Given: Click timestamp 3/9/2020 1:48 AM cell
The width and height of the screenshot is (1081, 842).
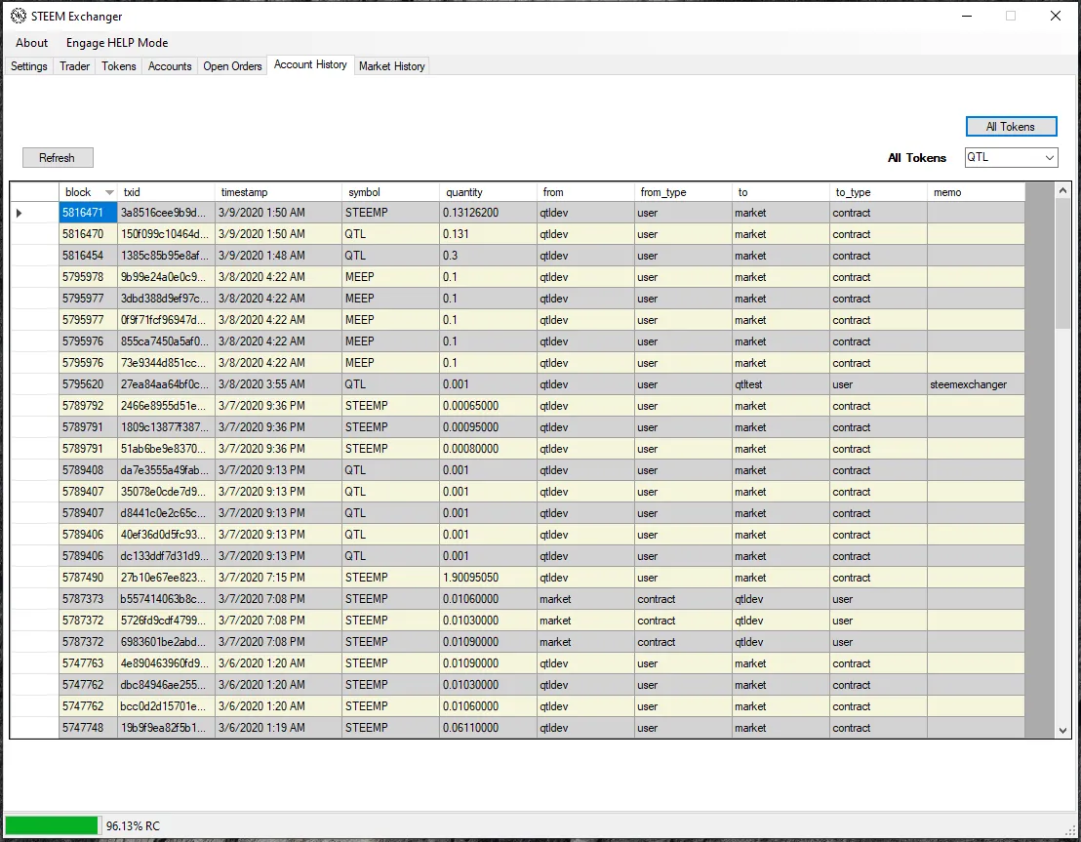Looking at the screenshot, I should coord(278,256).
